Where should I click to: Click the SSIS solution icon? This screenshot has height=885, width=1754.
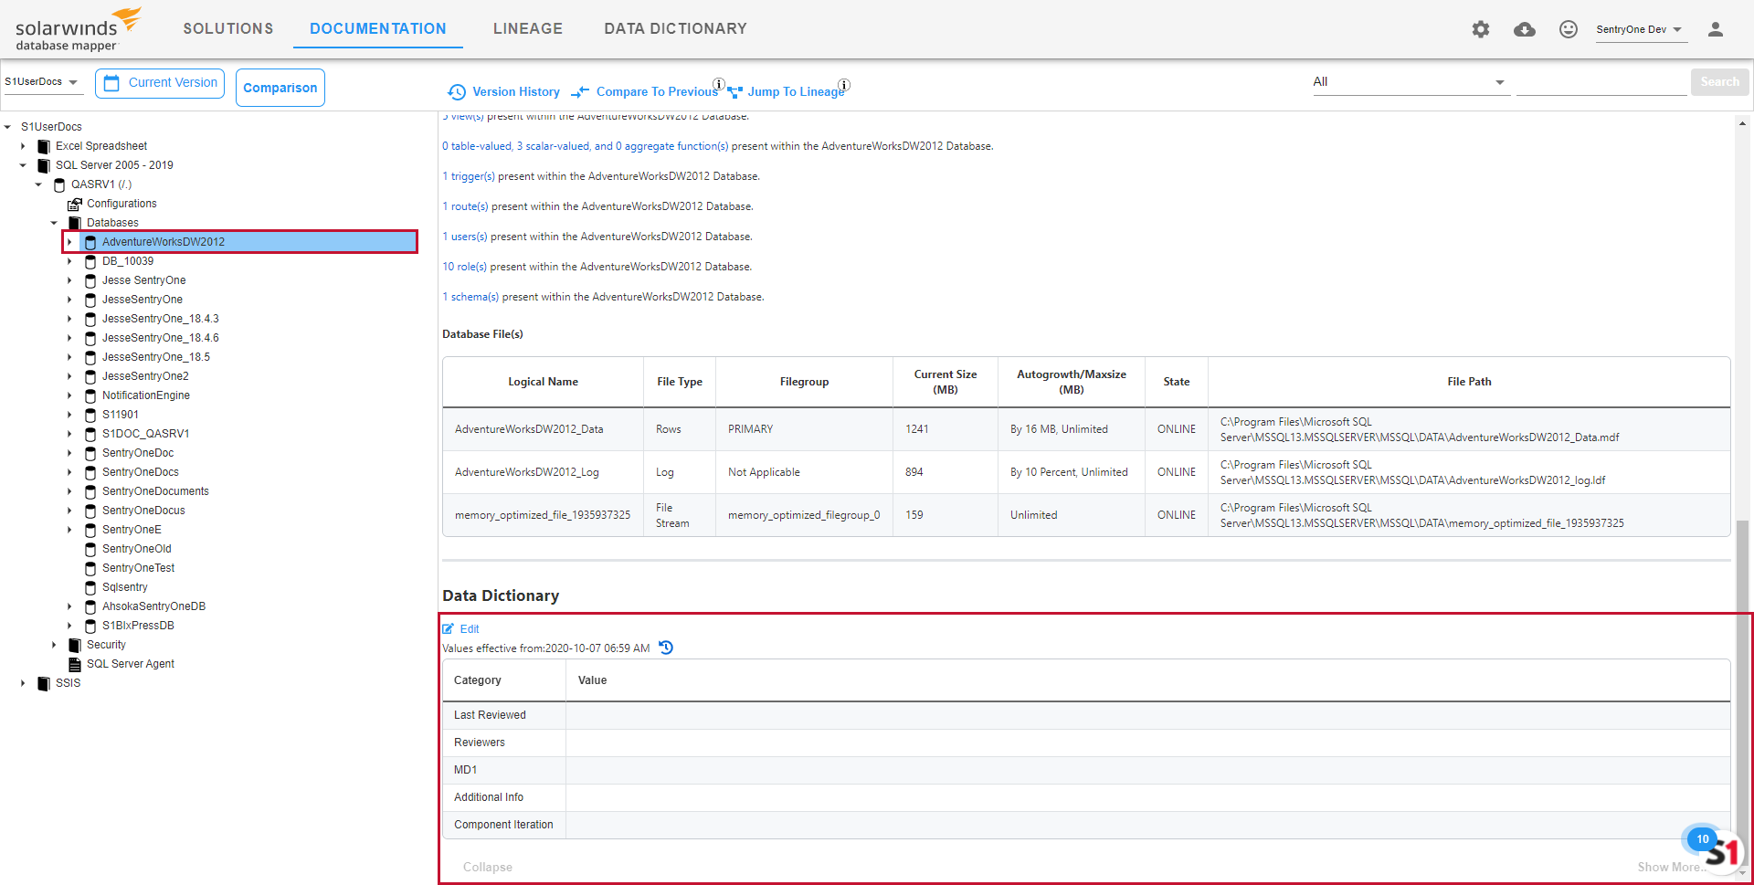tap(44, 683)
